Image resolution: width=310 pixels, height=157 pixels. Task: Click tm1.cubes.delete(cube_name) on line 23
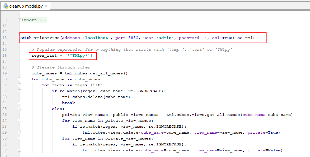96,97
